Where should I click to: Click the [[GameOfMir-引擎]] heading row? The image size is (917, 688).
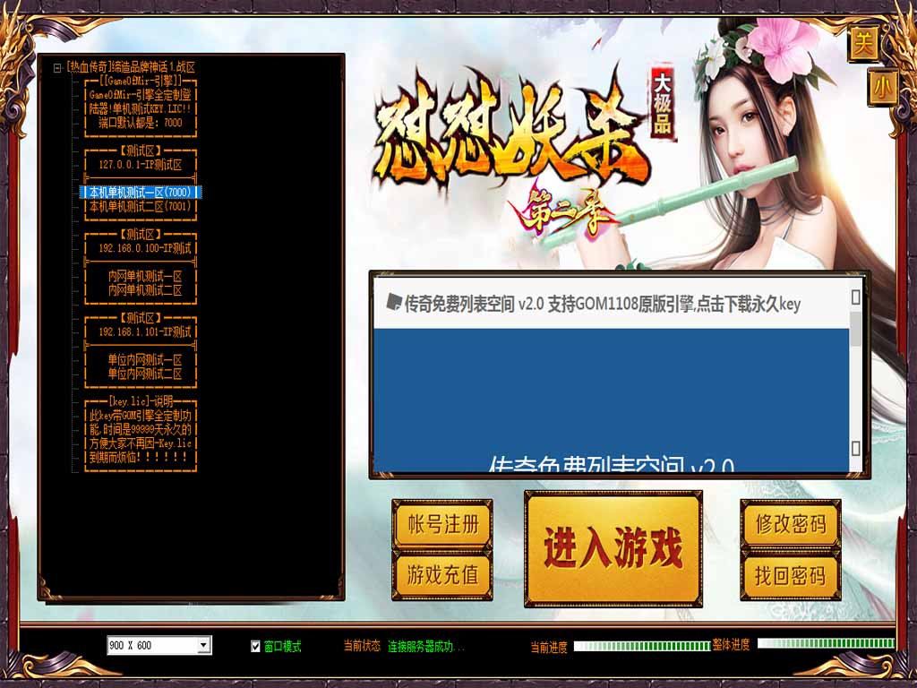click(141, 81)
